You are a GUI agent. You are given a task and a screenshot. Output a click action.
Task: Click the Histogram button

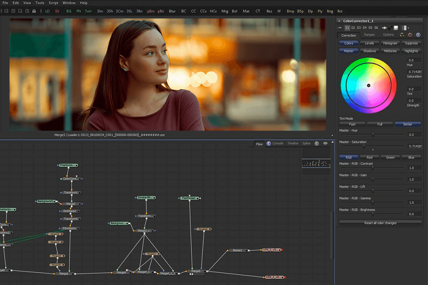pyautogui.click(x=390, y=43)
